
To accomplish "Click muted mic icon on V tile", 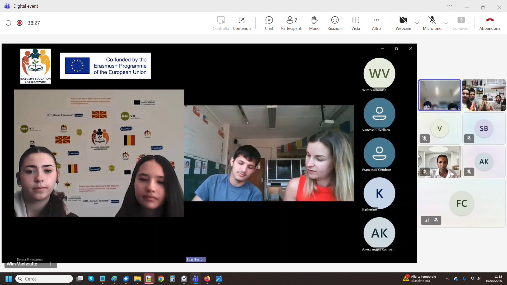I will 425,139.
